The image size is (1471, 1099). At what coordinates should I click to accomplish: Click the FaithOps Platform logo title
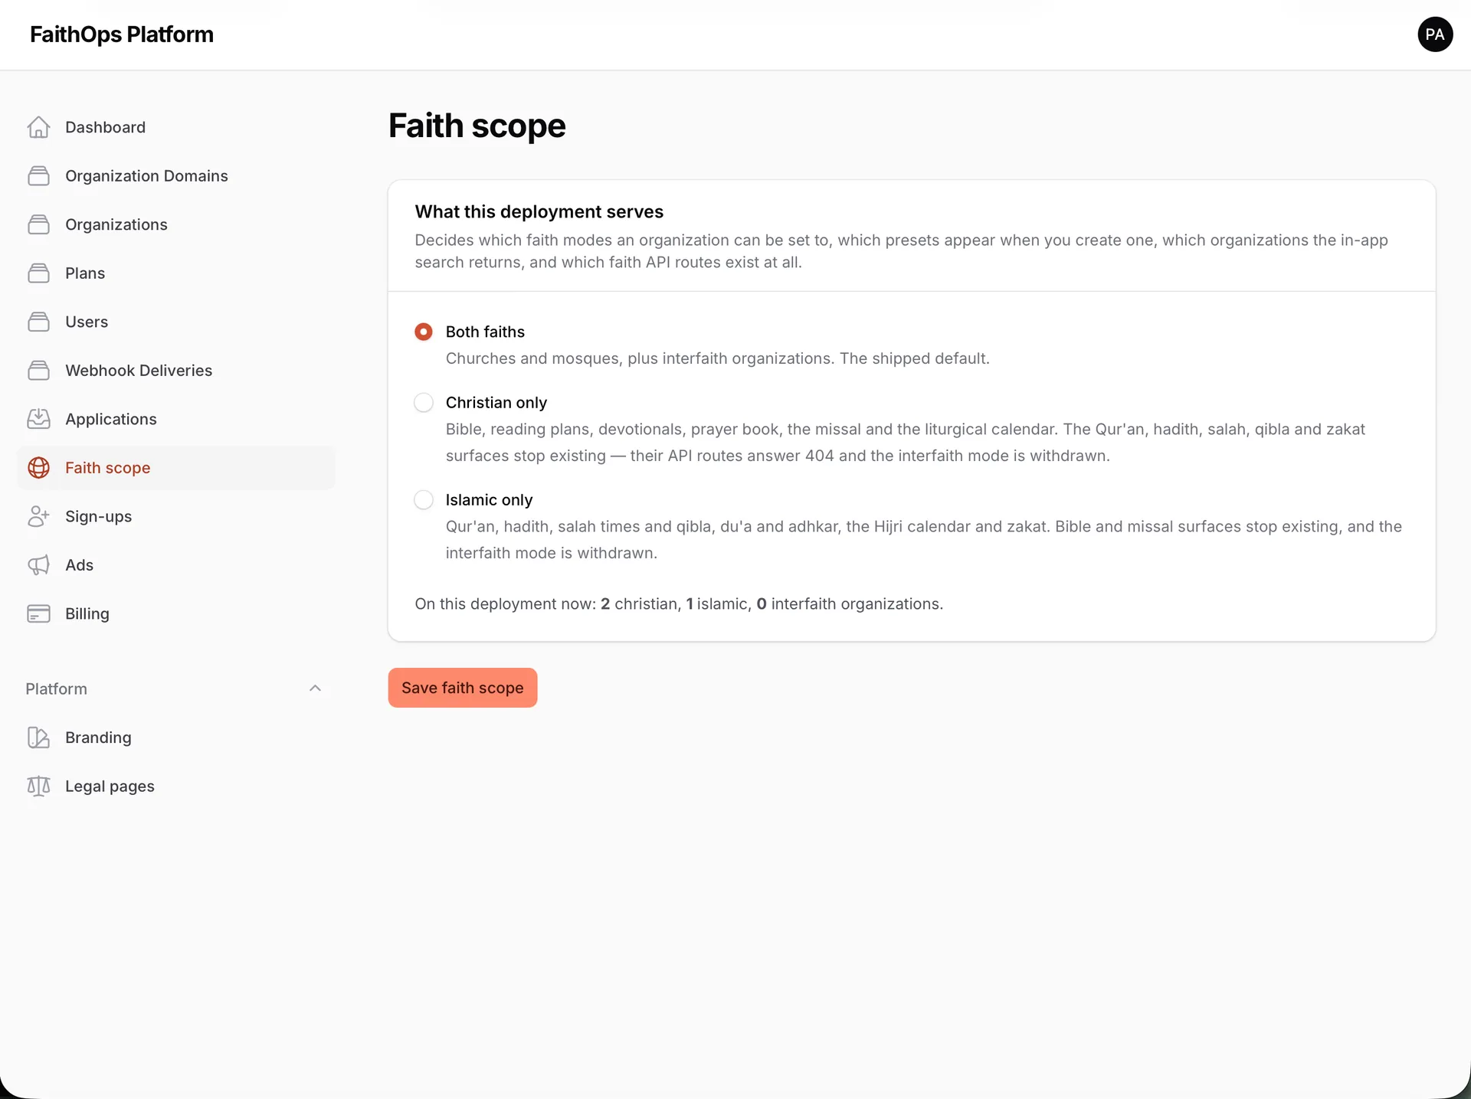[x=122, y=34]
